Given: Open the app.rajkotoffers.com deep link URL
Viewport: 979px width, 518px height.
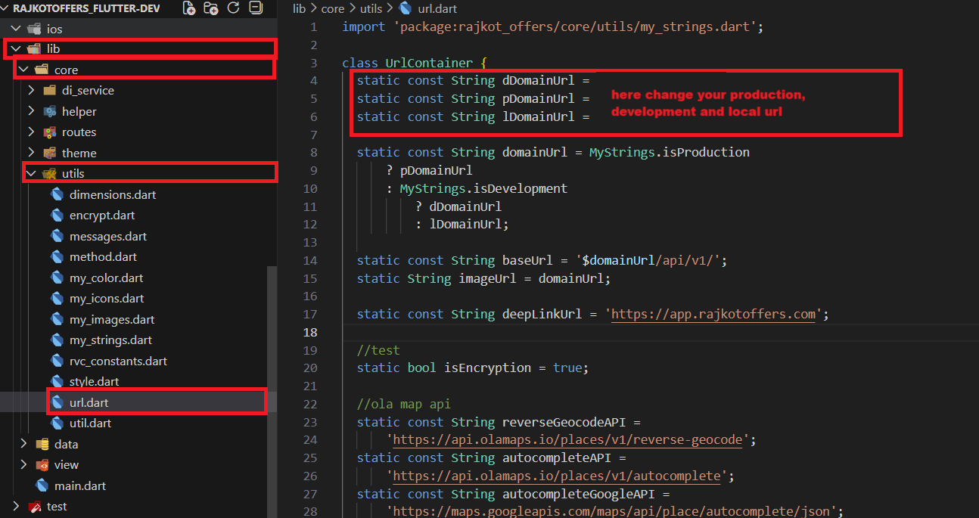Looking at the screenshot, I should pos(713,315).
